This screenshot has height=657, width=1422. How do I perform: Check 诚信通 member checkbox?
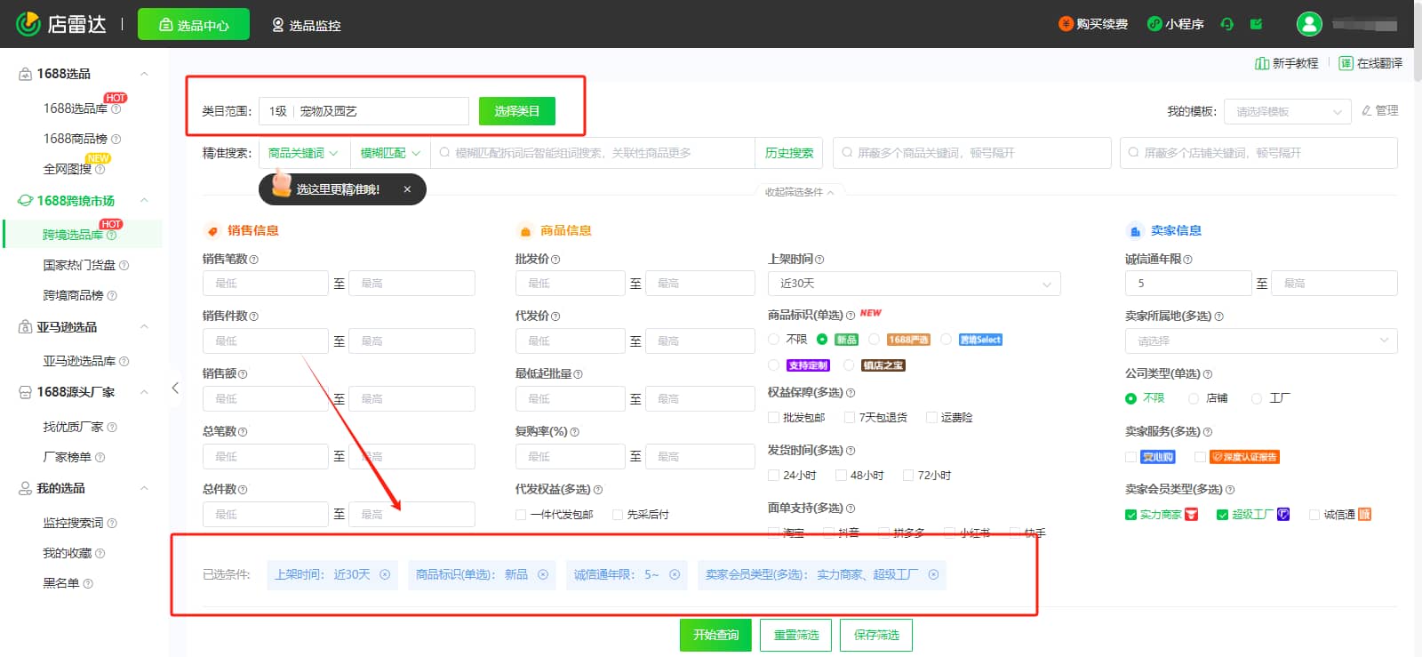1314,515
